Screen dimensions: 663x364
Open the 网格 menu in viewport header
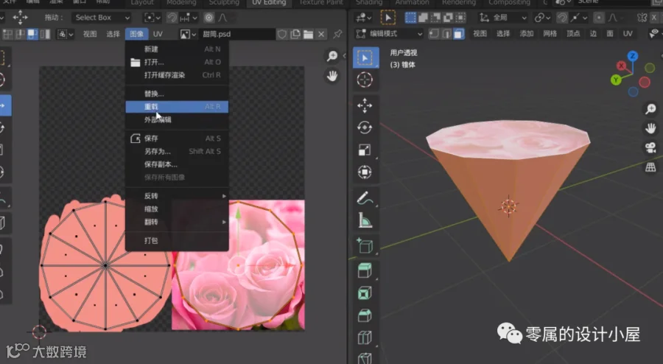tap(550, 34)
